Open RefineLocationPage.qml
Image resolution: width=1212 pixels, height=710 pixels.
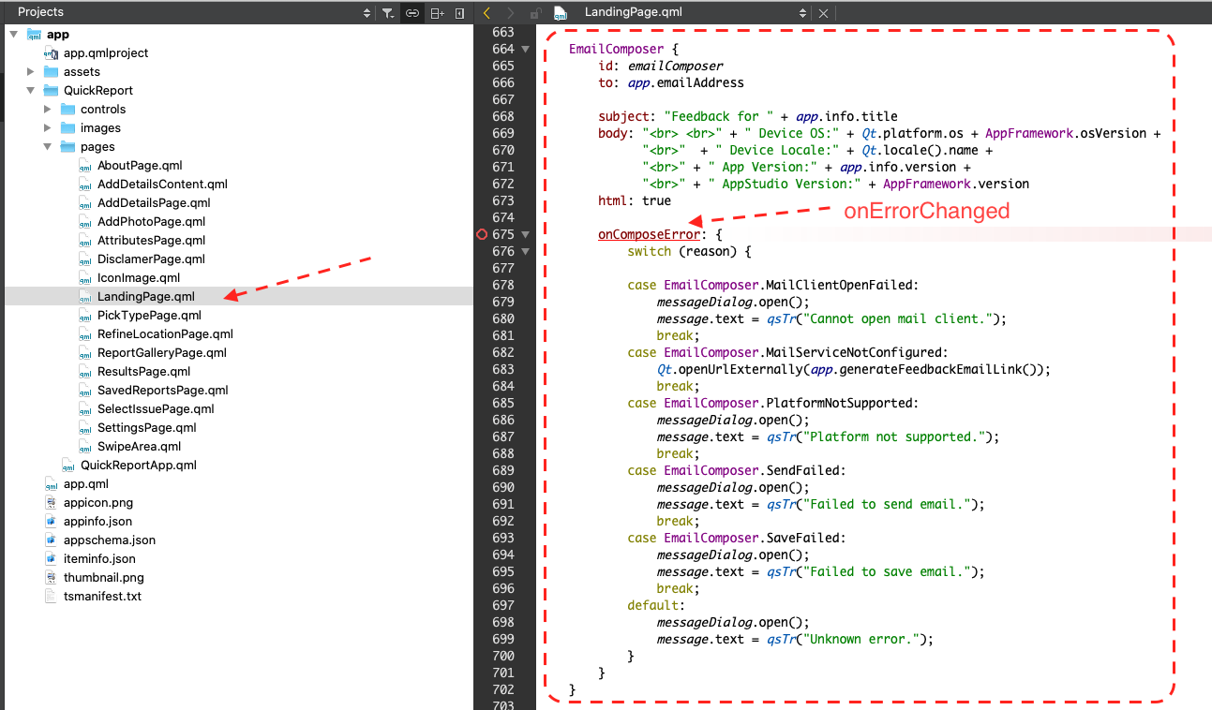tap(165, 333)
